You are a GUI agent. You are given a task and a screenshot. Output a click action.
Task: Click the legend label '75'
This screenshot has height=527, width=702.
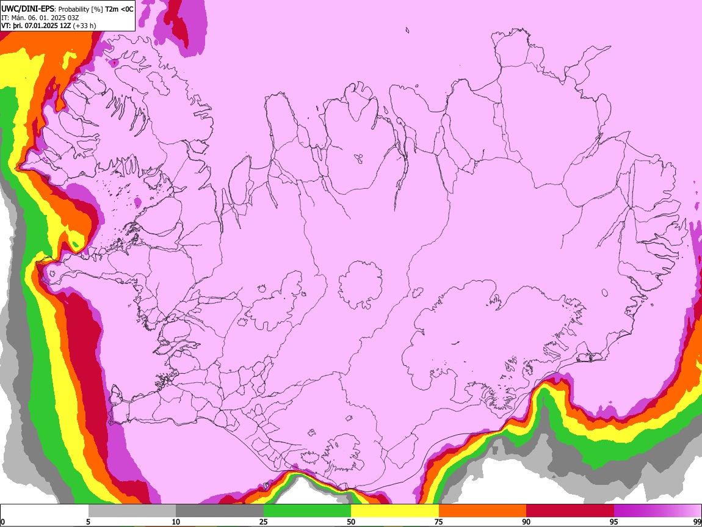click(439, 522)
